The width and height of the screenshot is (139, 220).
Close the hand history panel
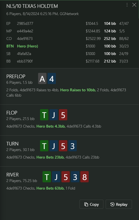tap(134, 5)
